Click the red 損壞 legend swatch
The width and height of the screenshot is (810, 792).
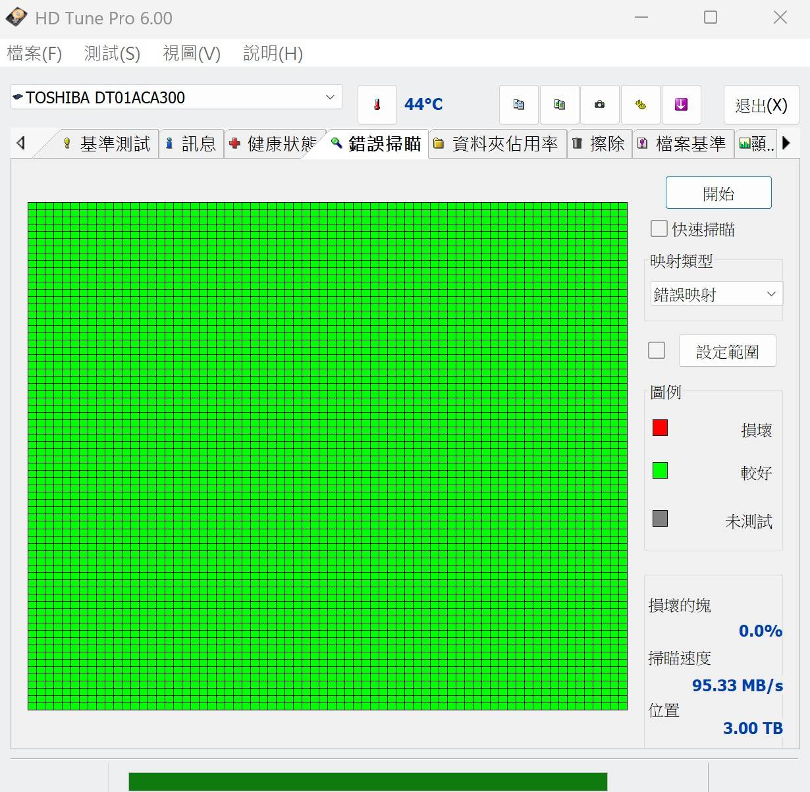point(660,428)
